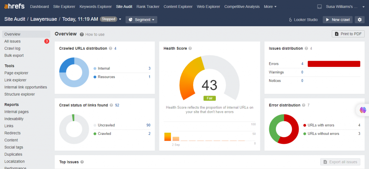The image size is (369, 169).
Task: Click help icon next to Crawled URLs distribution
Action: click(110, 48)
